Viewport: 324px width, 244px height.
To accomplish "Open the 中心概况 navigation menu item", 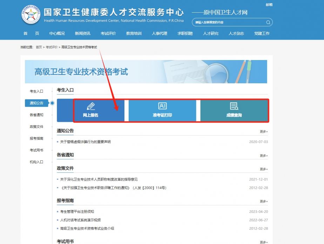I will point(57,33).
